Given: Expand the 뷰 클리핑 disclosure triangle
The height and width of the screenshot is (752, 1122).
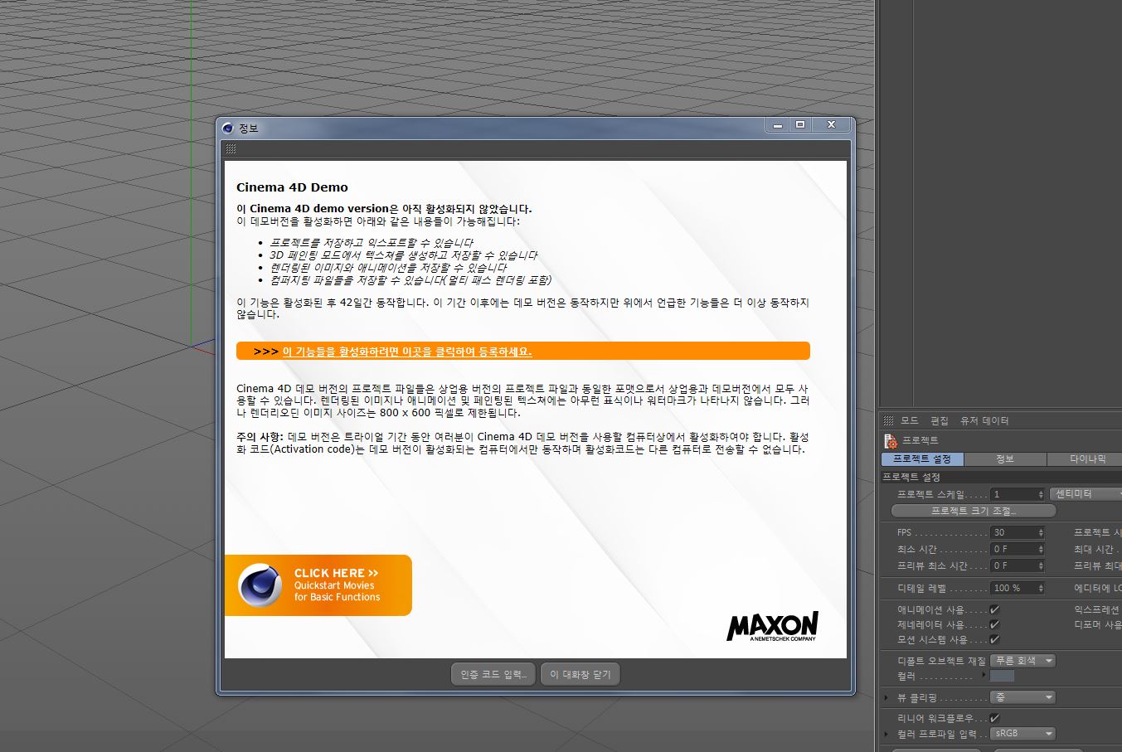Looking at the screenshot, I should tap(886, 698).
